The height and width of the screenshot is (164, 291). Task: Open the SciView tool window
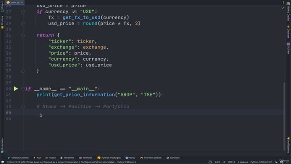(x=288, y=48)
